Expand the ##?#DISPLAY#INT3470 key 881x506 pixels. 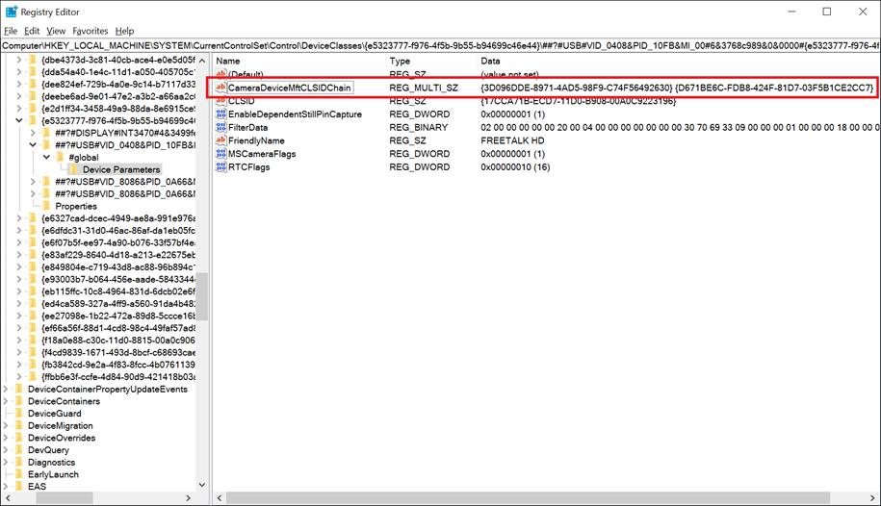coord(33,133)
